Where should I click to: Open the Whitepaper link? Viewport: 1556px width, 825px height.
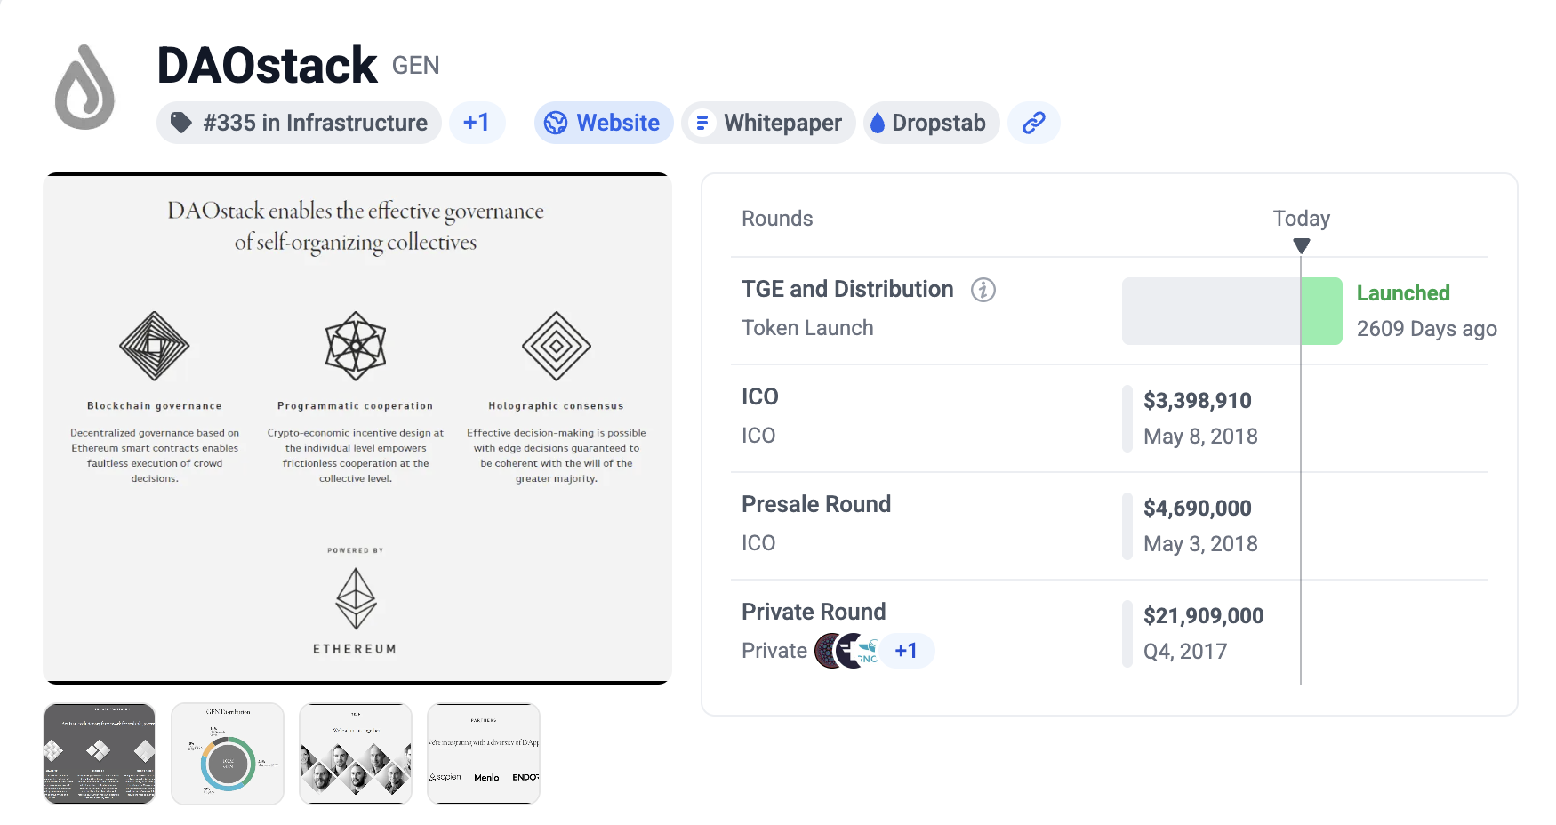point(768,123)
